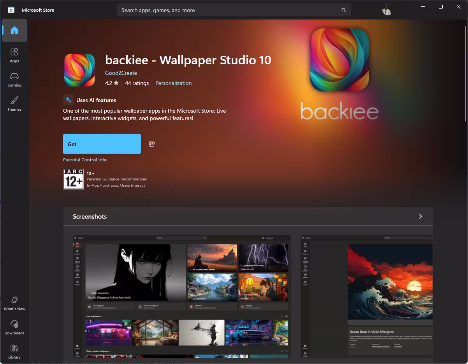This screenshot has height=364, width=468.
Task: Click the Parental Guidance Recommended text
Action: point(117,179)
